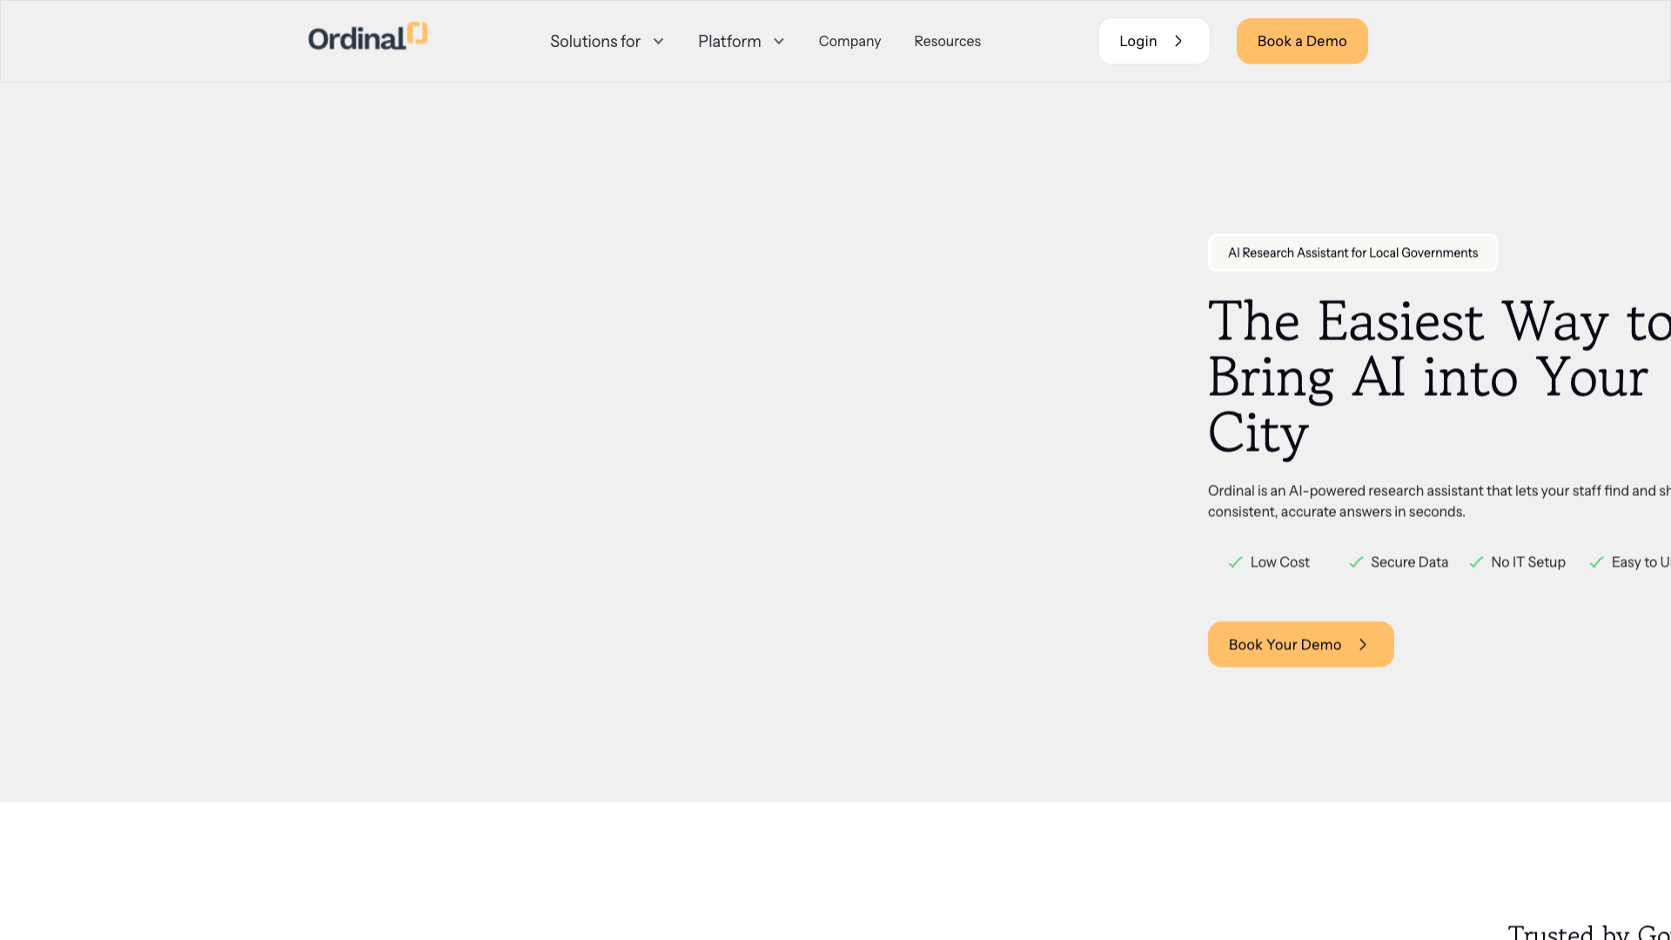Click the 'The Easiest Way to Bring AI' heading
Viewport: 1671px width, 940px height.
pos(1439,377)
